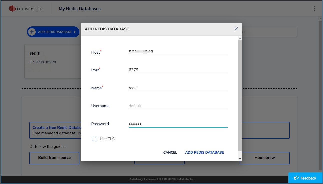
Task: Click the Build from source guide
Action: pyautogui.click(x=54, y=158)
